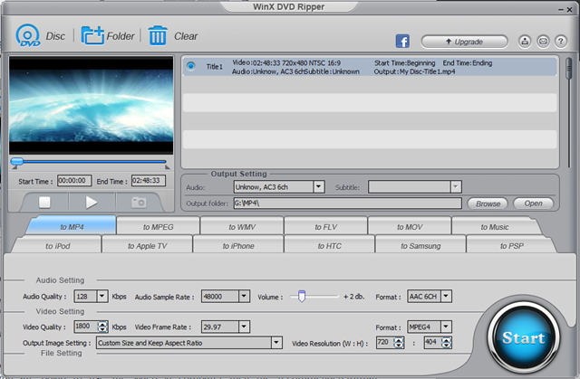Open the audio Format AAC 6CH dropdown

(x=446, y=296)
